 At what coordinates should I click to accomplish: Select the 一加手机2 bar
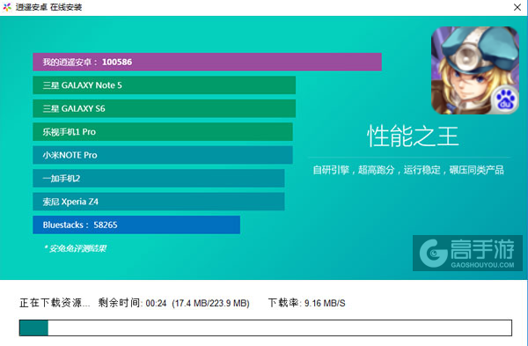click(158, 178)
